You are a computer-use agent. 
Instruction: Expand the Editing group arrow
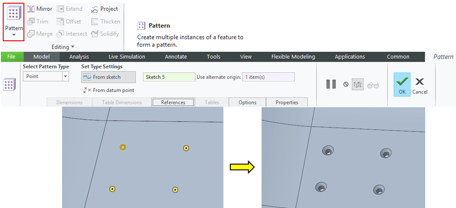coord(73,47)
